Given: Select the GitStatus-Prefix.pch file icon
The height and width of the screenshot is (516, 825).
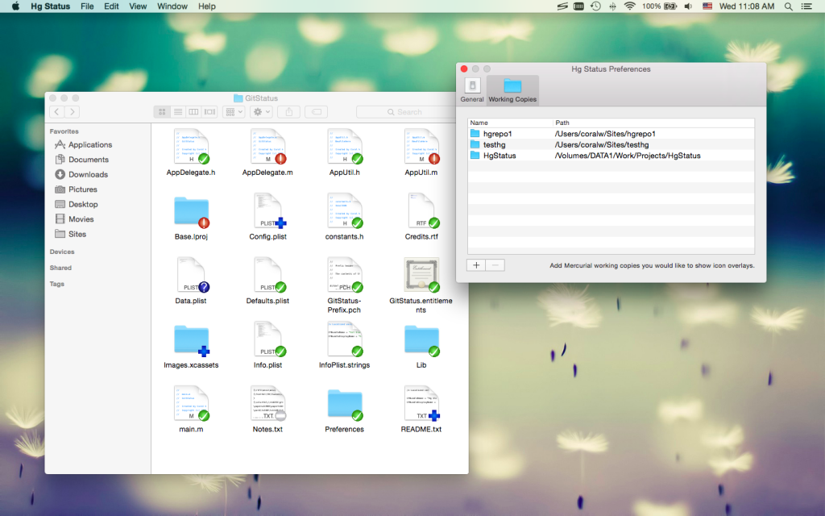Looking at the screenshot, I should 345,275.
